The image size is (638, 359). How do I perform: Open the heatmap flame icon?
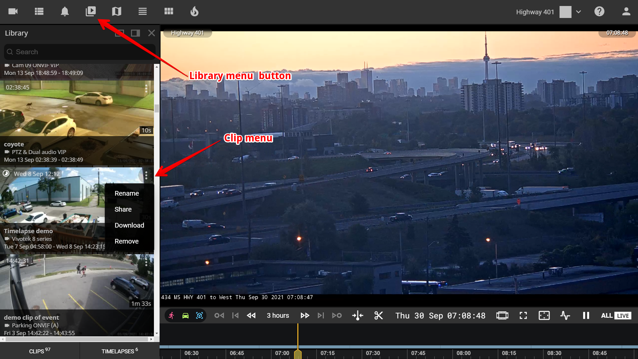194,12
